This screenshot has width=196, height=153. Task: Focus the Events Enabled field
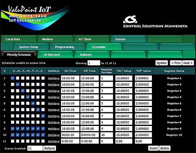[x=35, y=148]
